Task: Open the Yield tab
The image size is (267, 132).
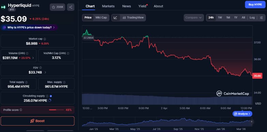Action: pos(142,6)
